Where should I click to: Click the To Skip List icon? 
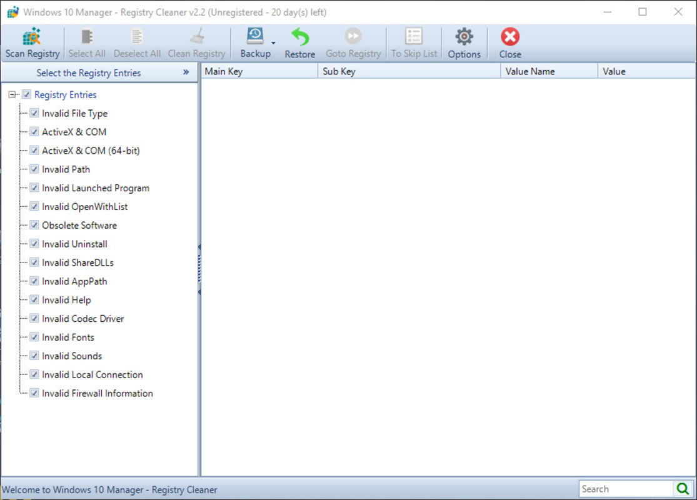pos(414,36)
